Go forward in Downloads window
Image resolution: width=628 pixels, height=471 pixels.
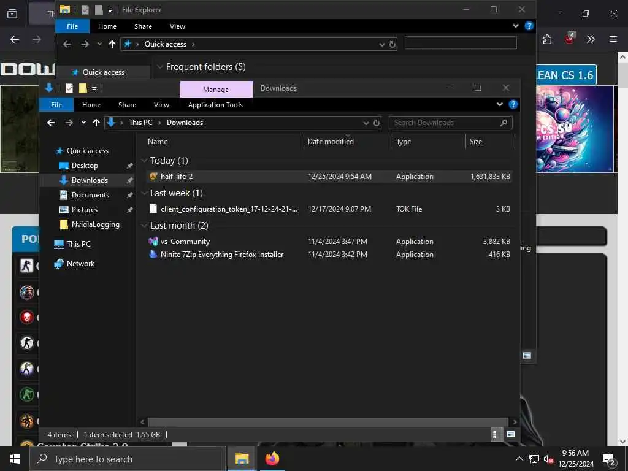(x=69, y=123)
